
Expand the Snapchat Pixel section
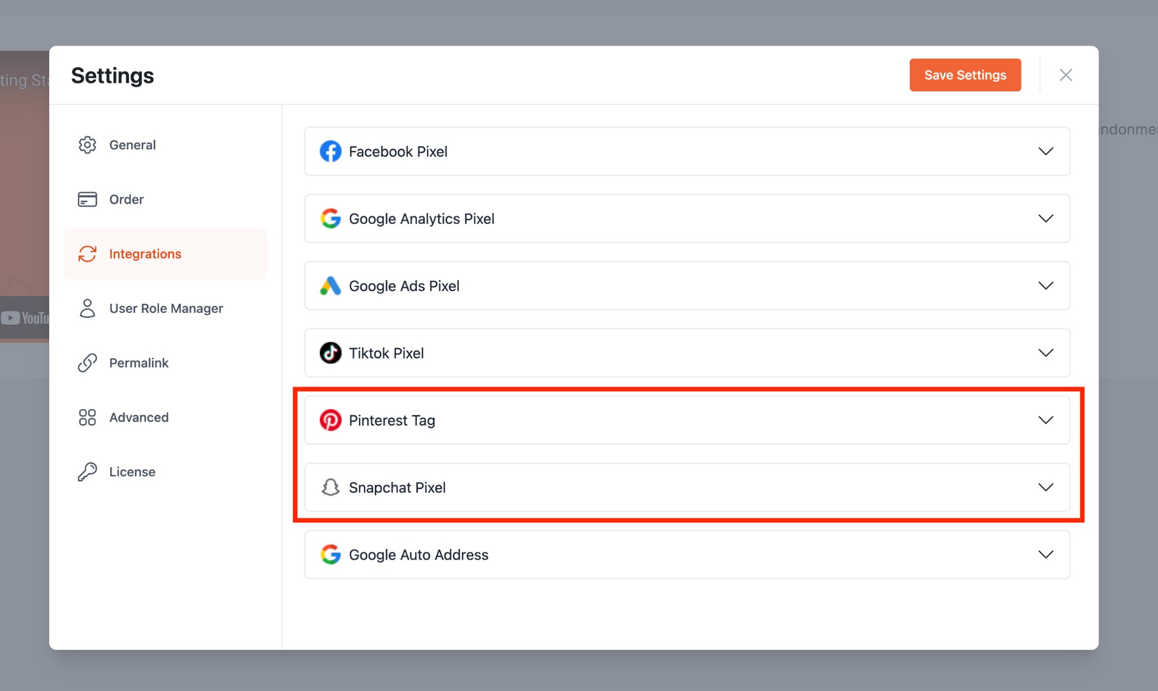pyautogui.click(x=1046, y=487)
